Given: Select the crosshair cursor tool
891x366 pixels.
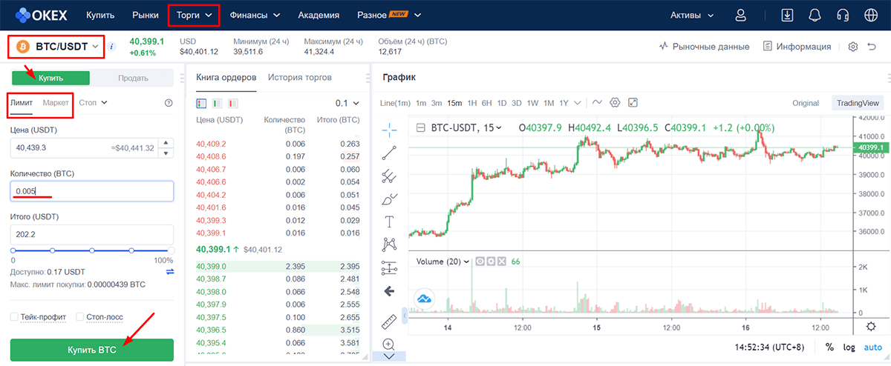Looking at the screenshot, I should (x=389, y=130).
